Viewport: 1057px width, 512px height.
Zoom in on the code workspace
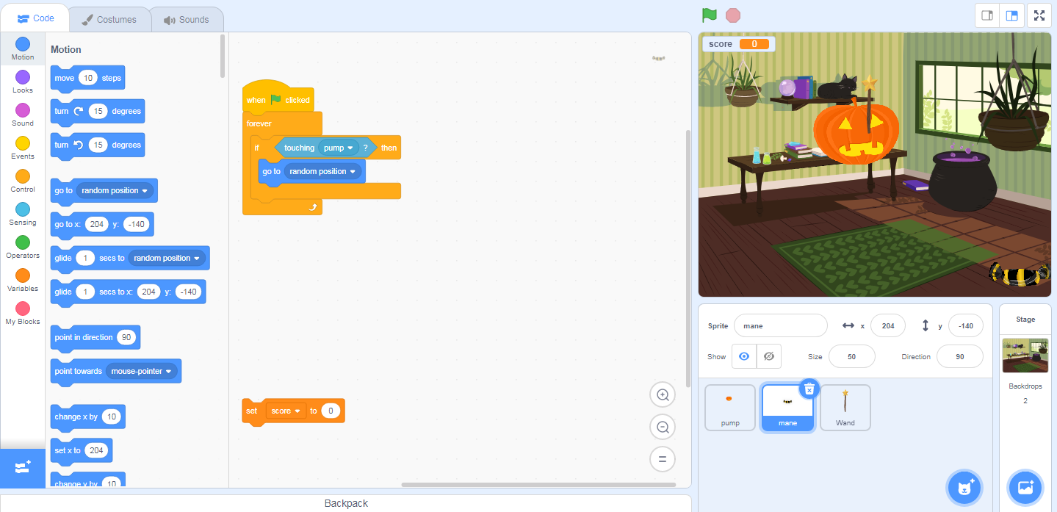click(662, 394)
